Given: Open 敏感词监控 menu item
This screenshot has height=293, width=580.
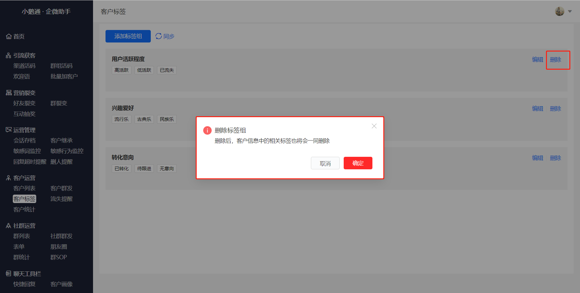Looking at the screenshot, I should (27, 151).
